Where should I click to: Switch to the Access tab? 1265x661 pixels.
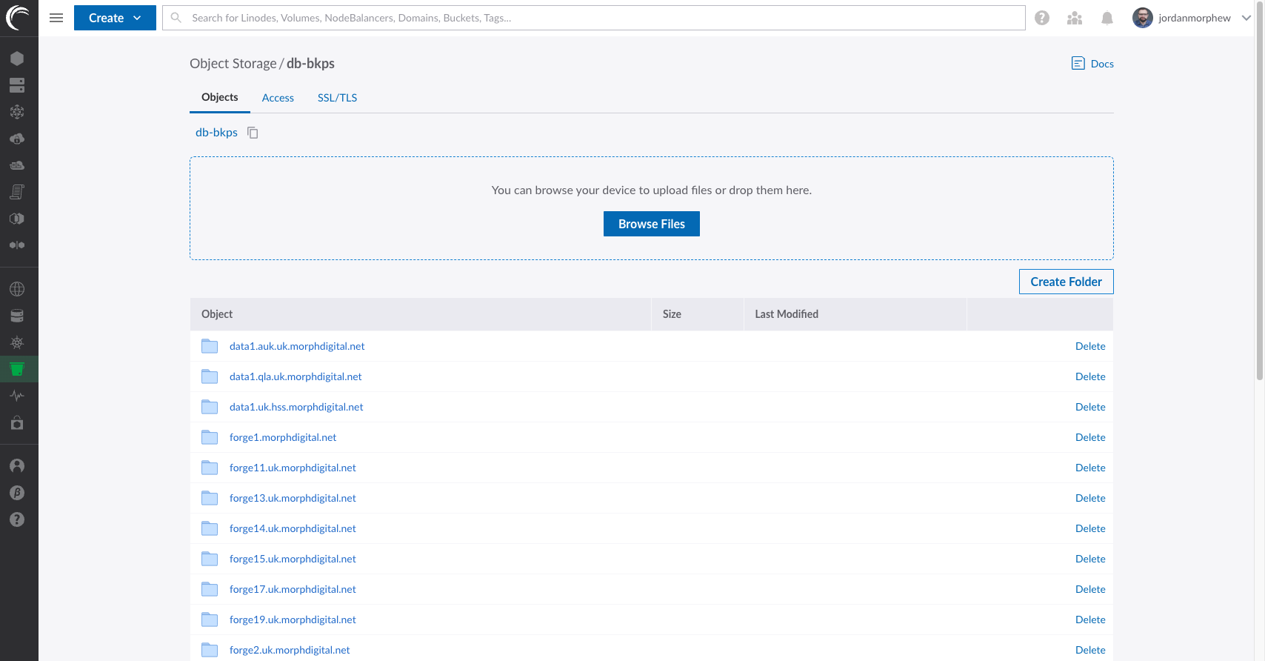tap(278, 98)
